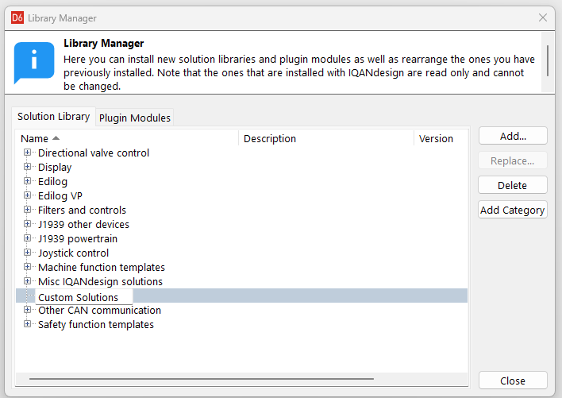Image resolution: width=562 pixels, height=398 pixels.
Task: Expand the Edilog category node
Action: coord(27,181)
